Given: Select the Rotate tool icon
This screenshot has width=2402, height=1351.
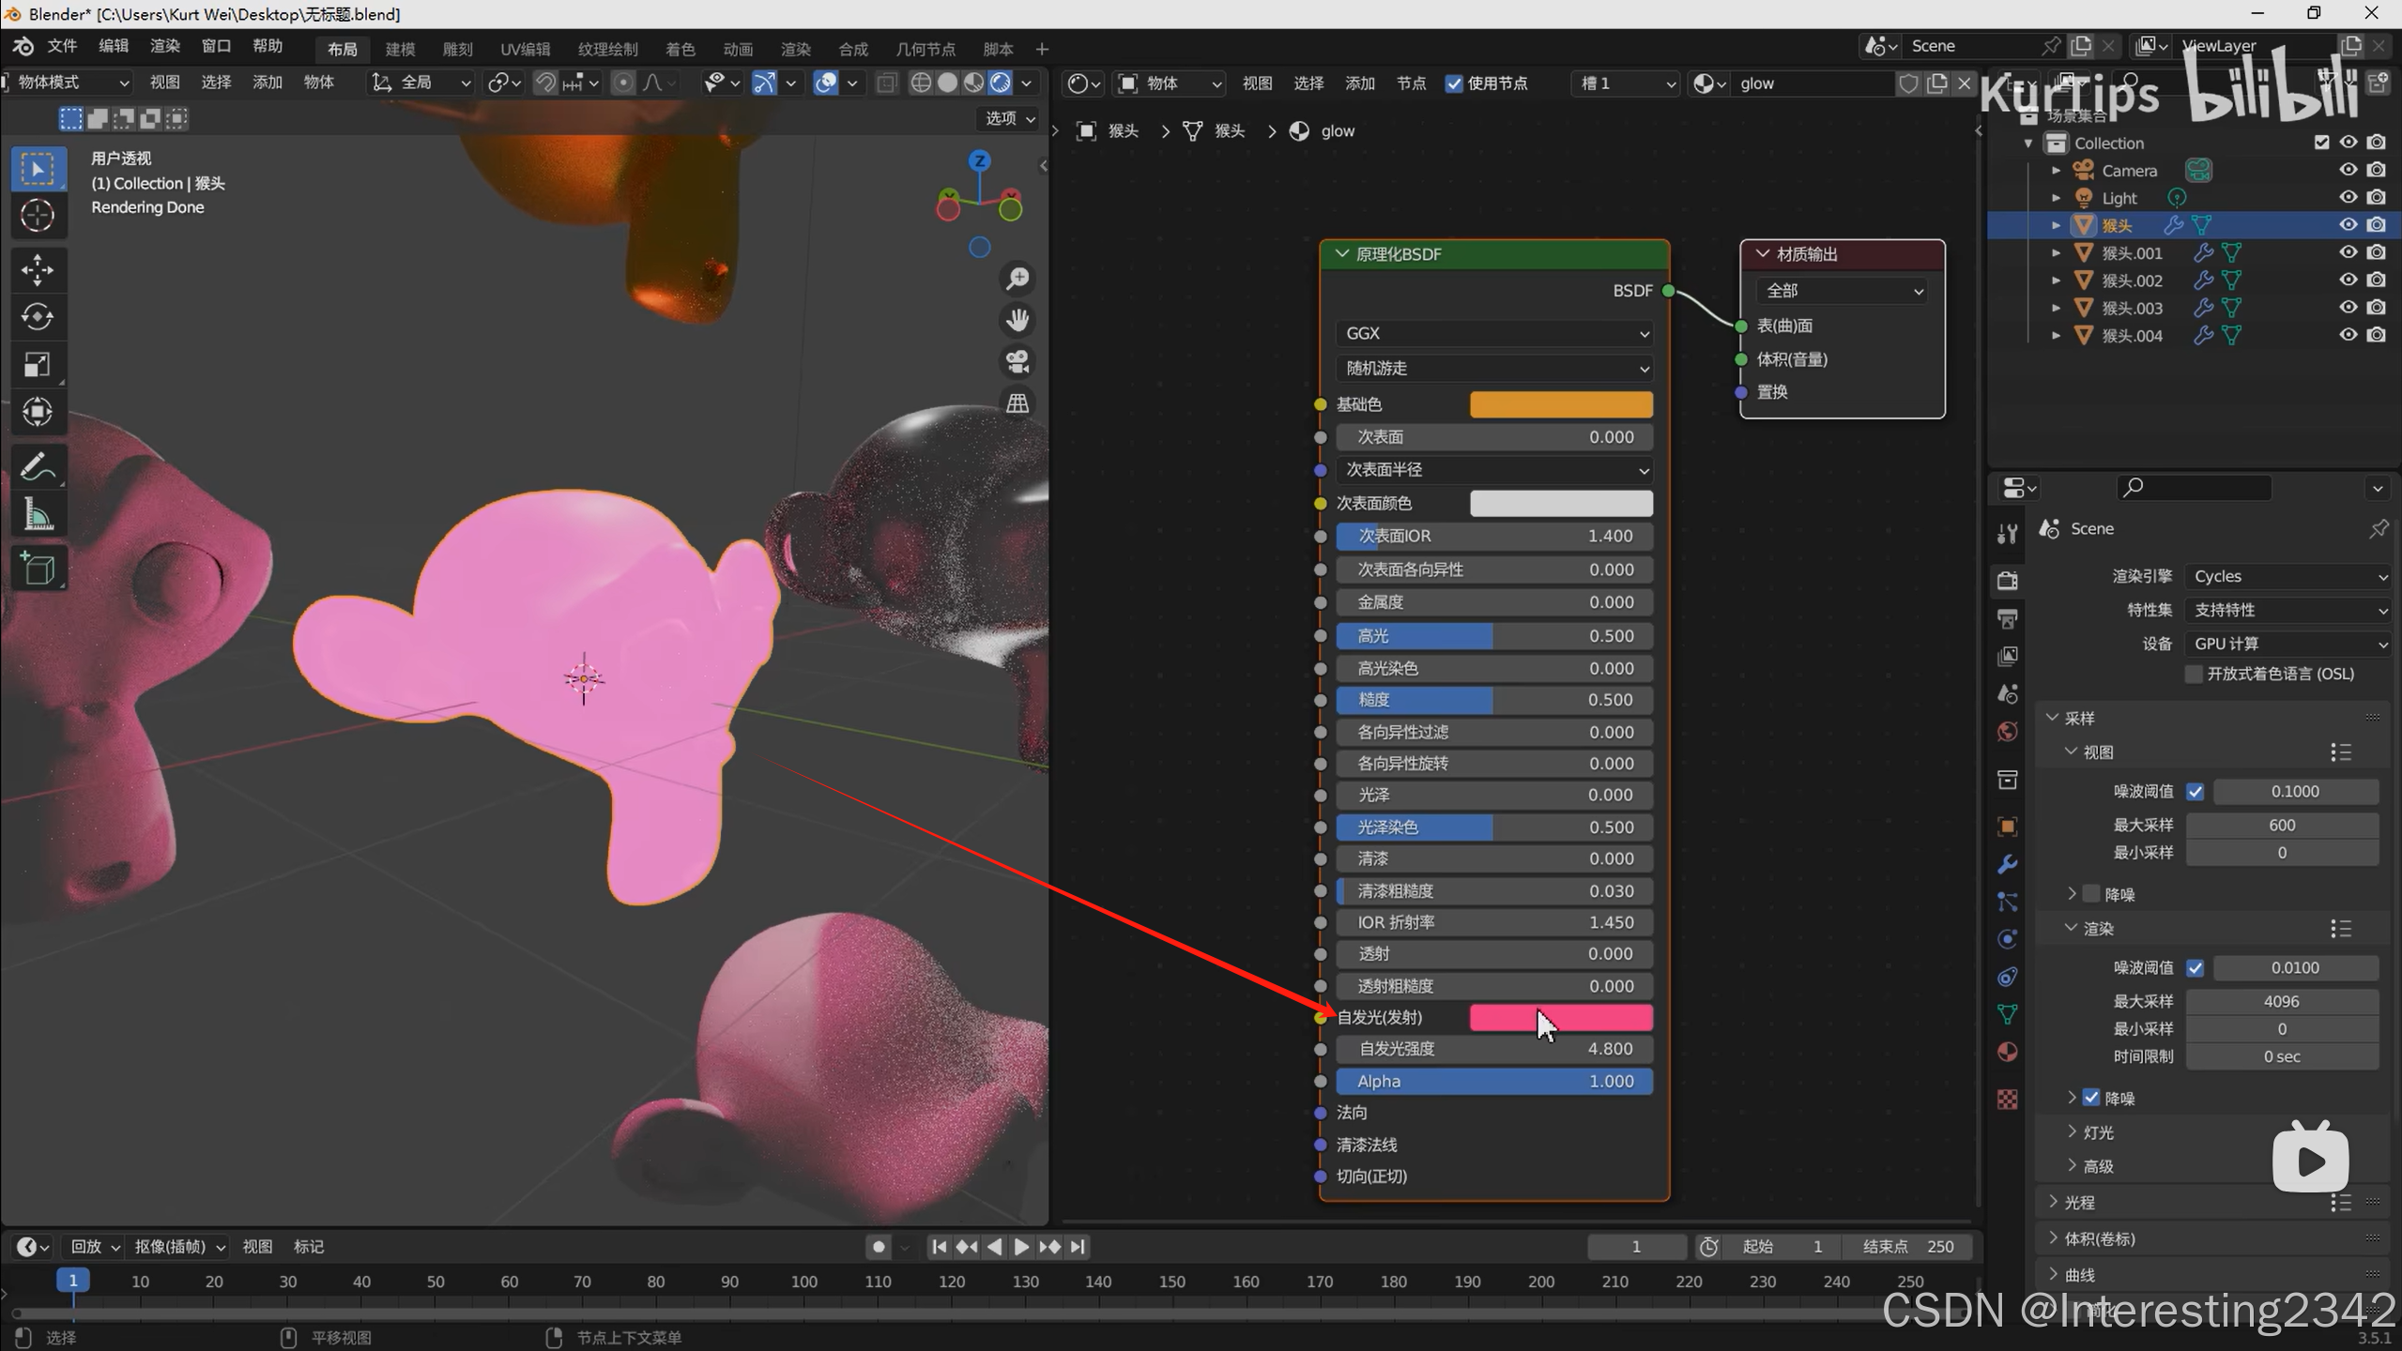Looking at the screenshot, I should coord(38,317).
